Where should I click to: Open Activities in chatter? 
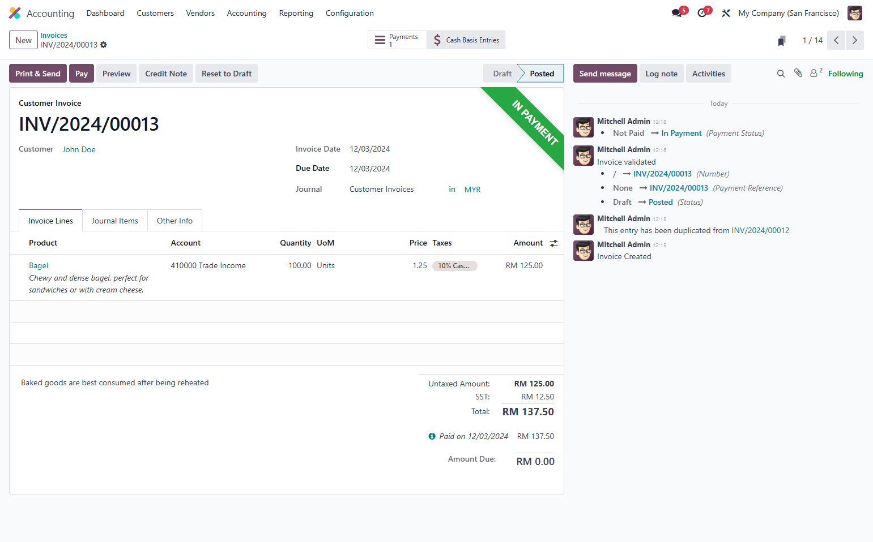point(709,74)
